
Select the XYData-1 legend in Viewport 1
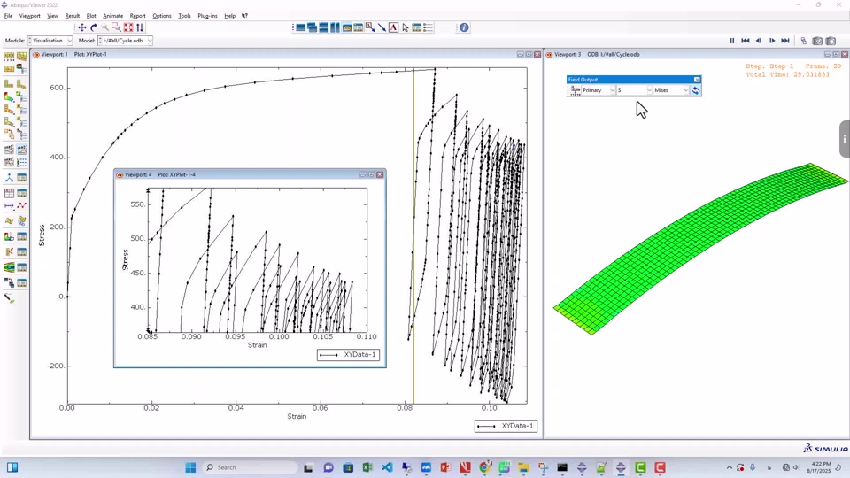tap(506, 426)
